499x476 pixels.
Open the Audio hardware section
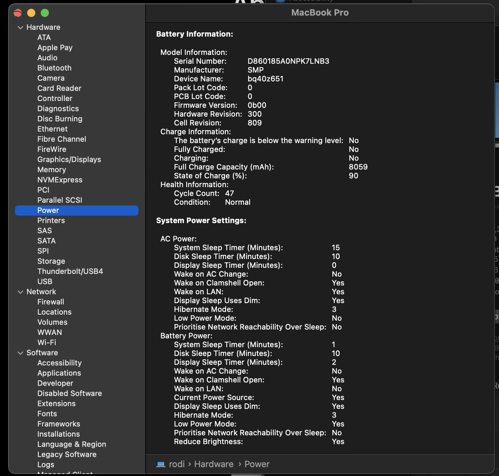coord(48,58)
